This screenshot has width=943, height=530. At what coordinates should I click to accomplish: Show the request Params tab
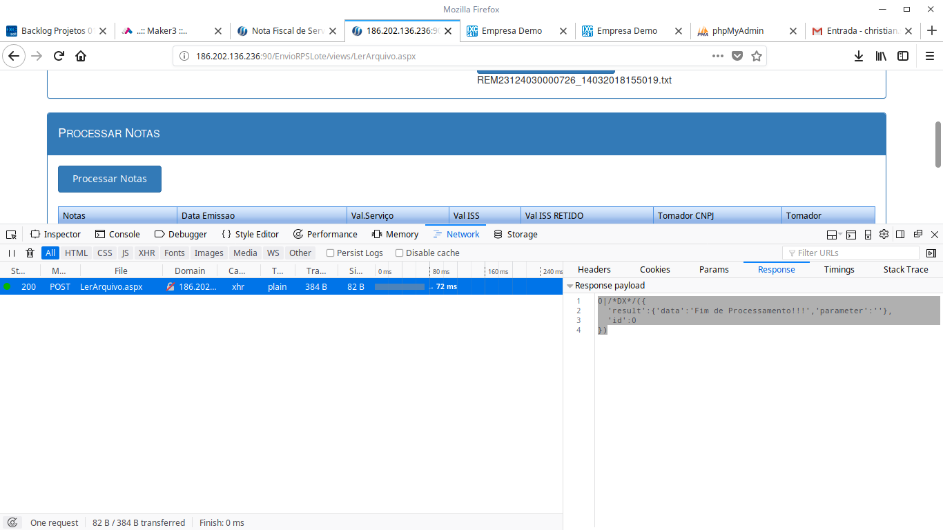[x=714, y=269]
